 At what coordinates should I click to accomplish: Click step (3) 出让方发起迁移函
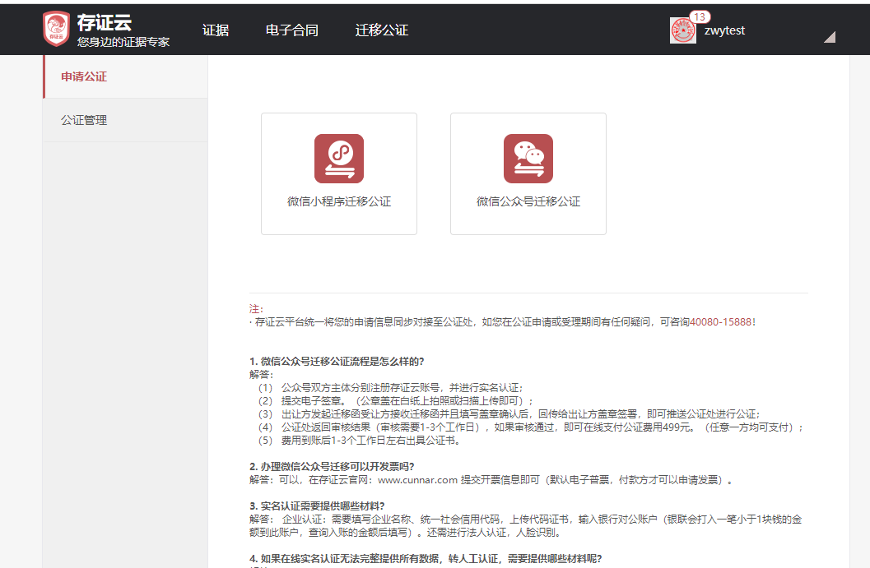coord(509,414)
